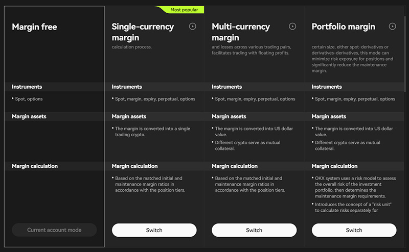
Task: Click the Most popular badge
Action: pos(180,10)
